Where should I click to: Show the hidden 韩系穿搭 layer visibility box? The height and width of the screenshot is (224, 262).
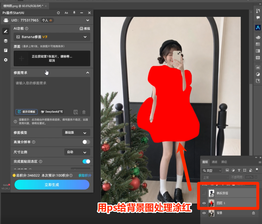pyautogui.click(x=204, y=193)
